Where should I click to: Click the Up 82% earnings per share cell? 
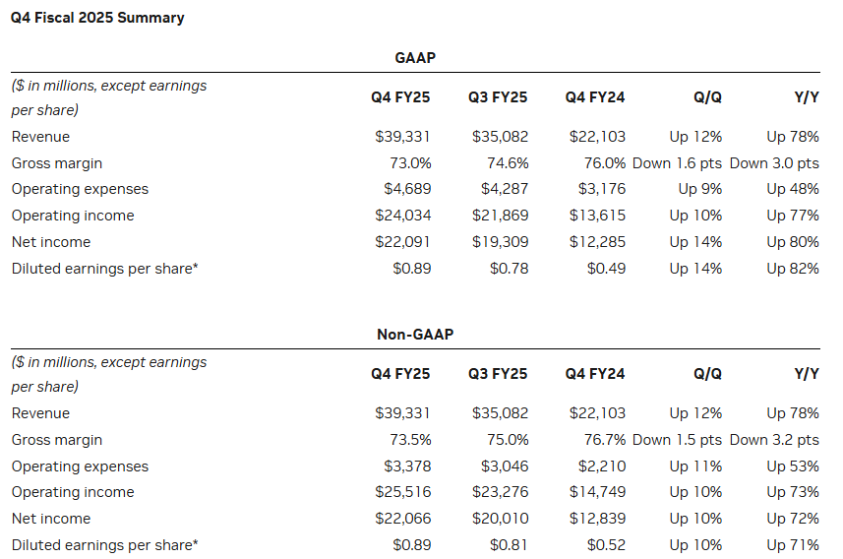793,269
